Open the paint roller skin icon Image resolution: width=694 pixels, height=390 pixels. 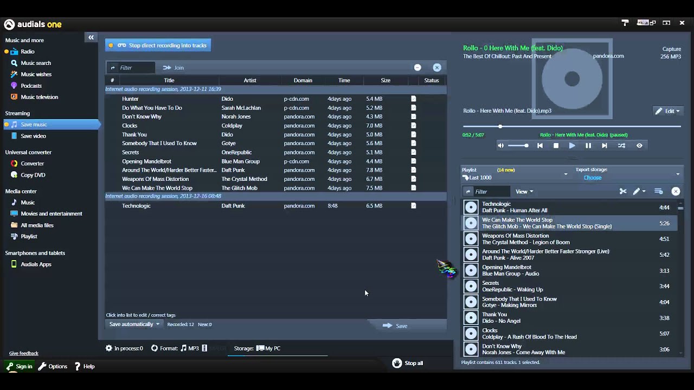coord(625,23)
